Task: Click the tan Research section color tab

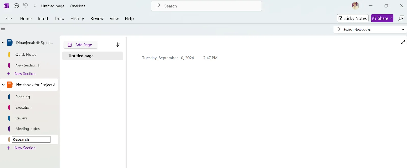Action: [x=9, y=139]
